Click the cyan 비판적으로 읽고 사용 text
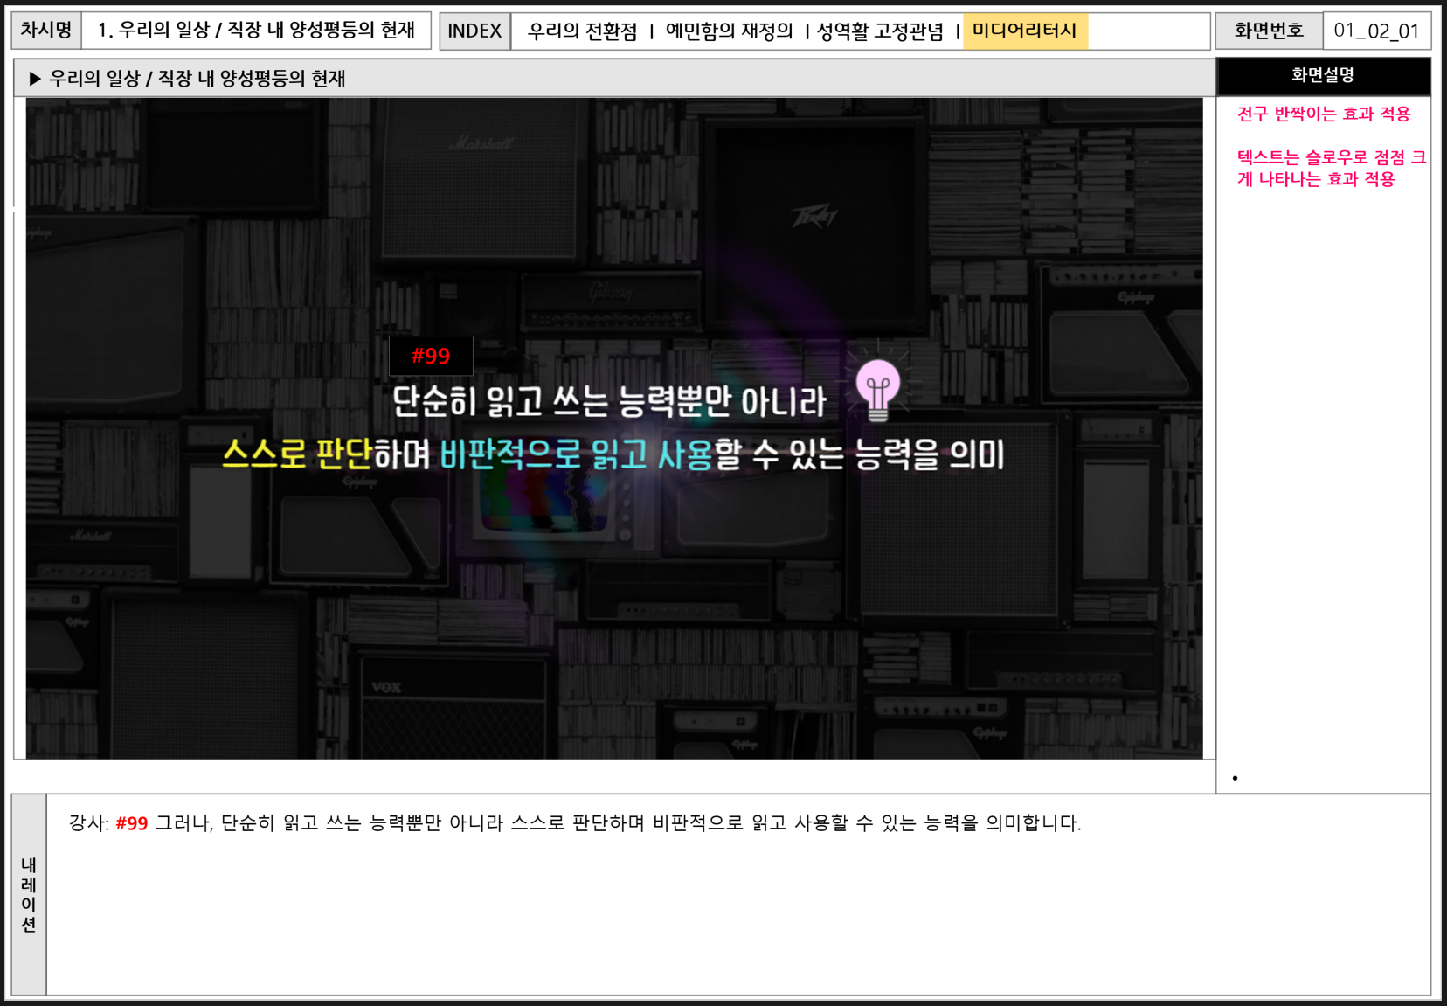Screen dimensions: 1447x1006 point(577,454)
